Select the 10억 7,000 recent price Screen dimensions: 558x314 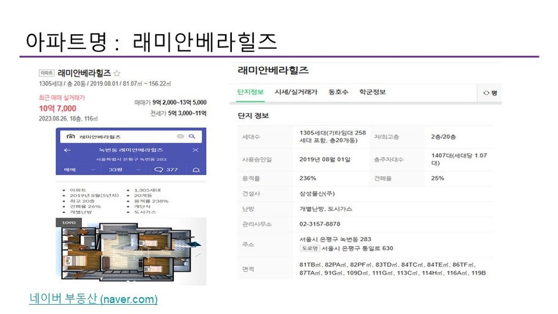(x=58, y=108)
